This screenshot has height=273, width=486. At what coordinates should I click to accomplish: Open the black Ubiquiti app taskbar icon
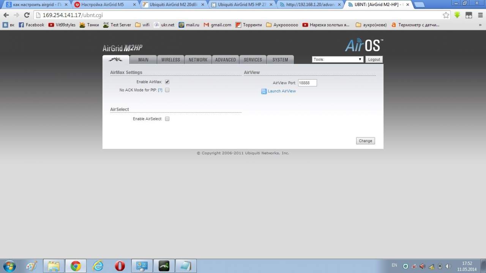click(164, 266)
